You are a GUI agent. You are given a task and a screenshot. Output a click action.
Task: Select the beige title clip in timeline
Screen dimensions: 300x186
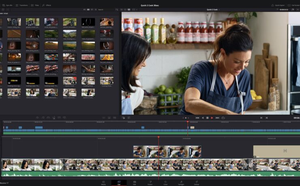(x=276, y=152)
